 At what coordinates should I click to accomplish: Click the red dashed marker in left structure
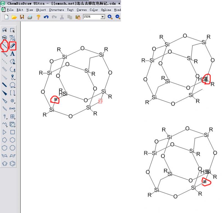pyautogui.click(x=100, y=101)
